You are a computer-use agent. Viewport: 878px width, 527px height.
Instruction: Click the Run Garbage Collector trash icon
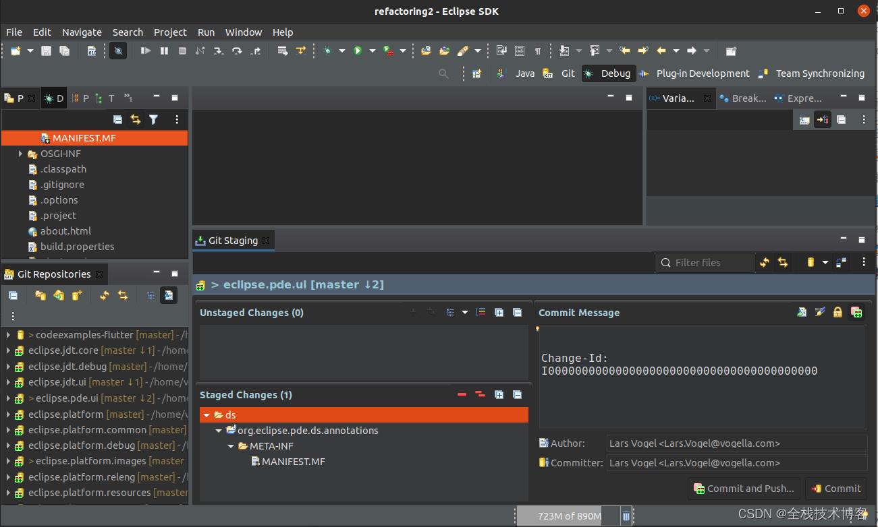[x=626, y=516]
